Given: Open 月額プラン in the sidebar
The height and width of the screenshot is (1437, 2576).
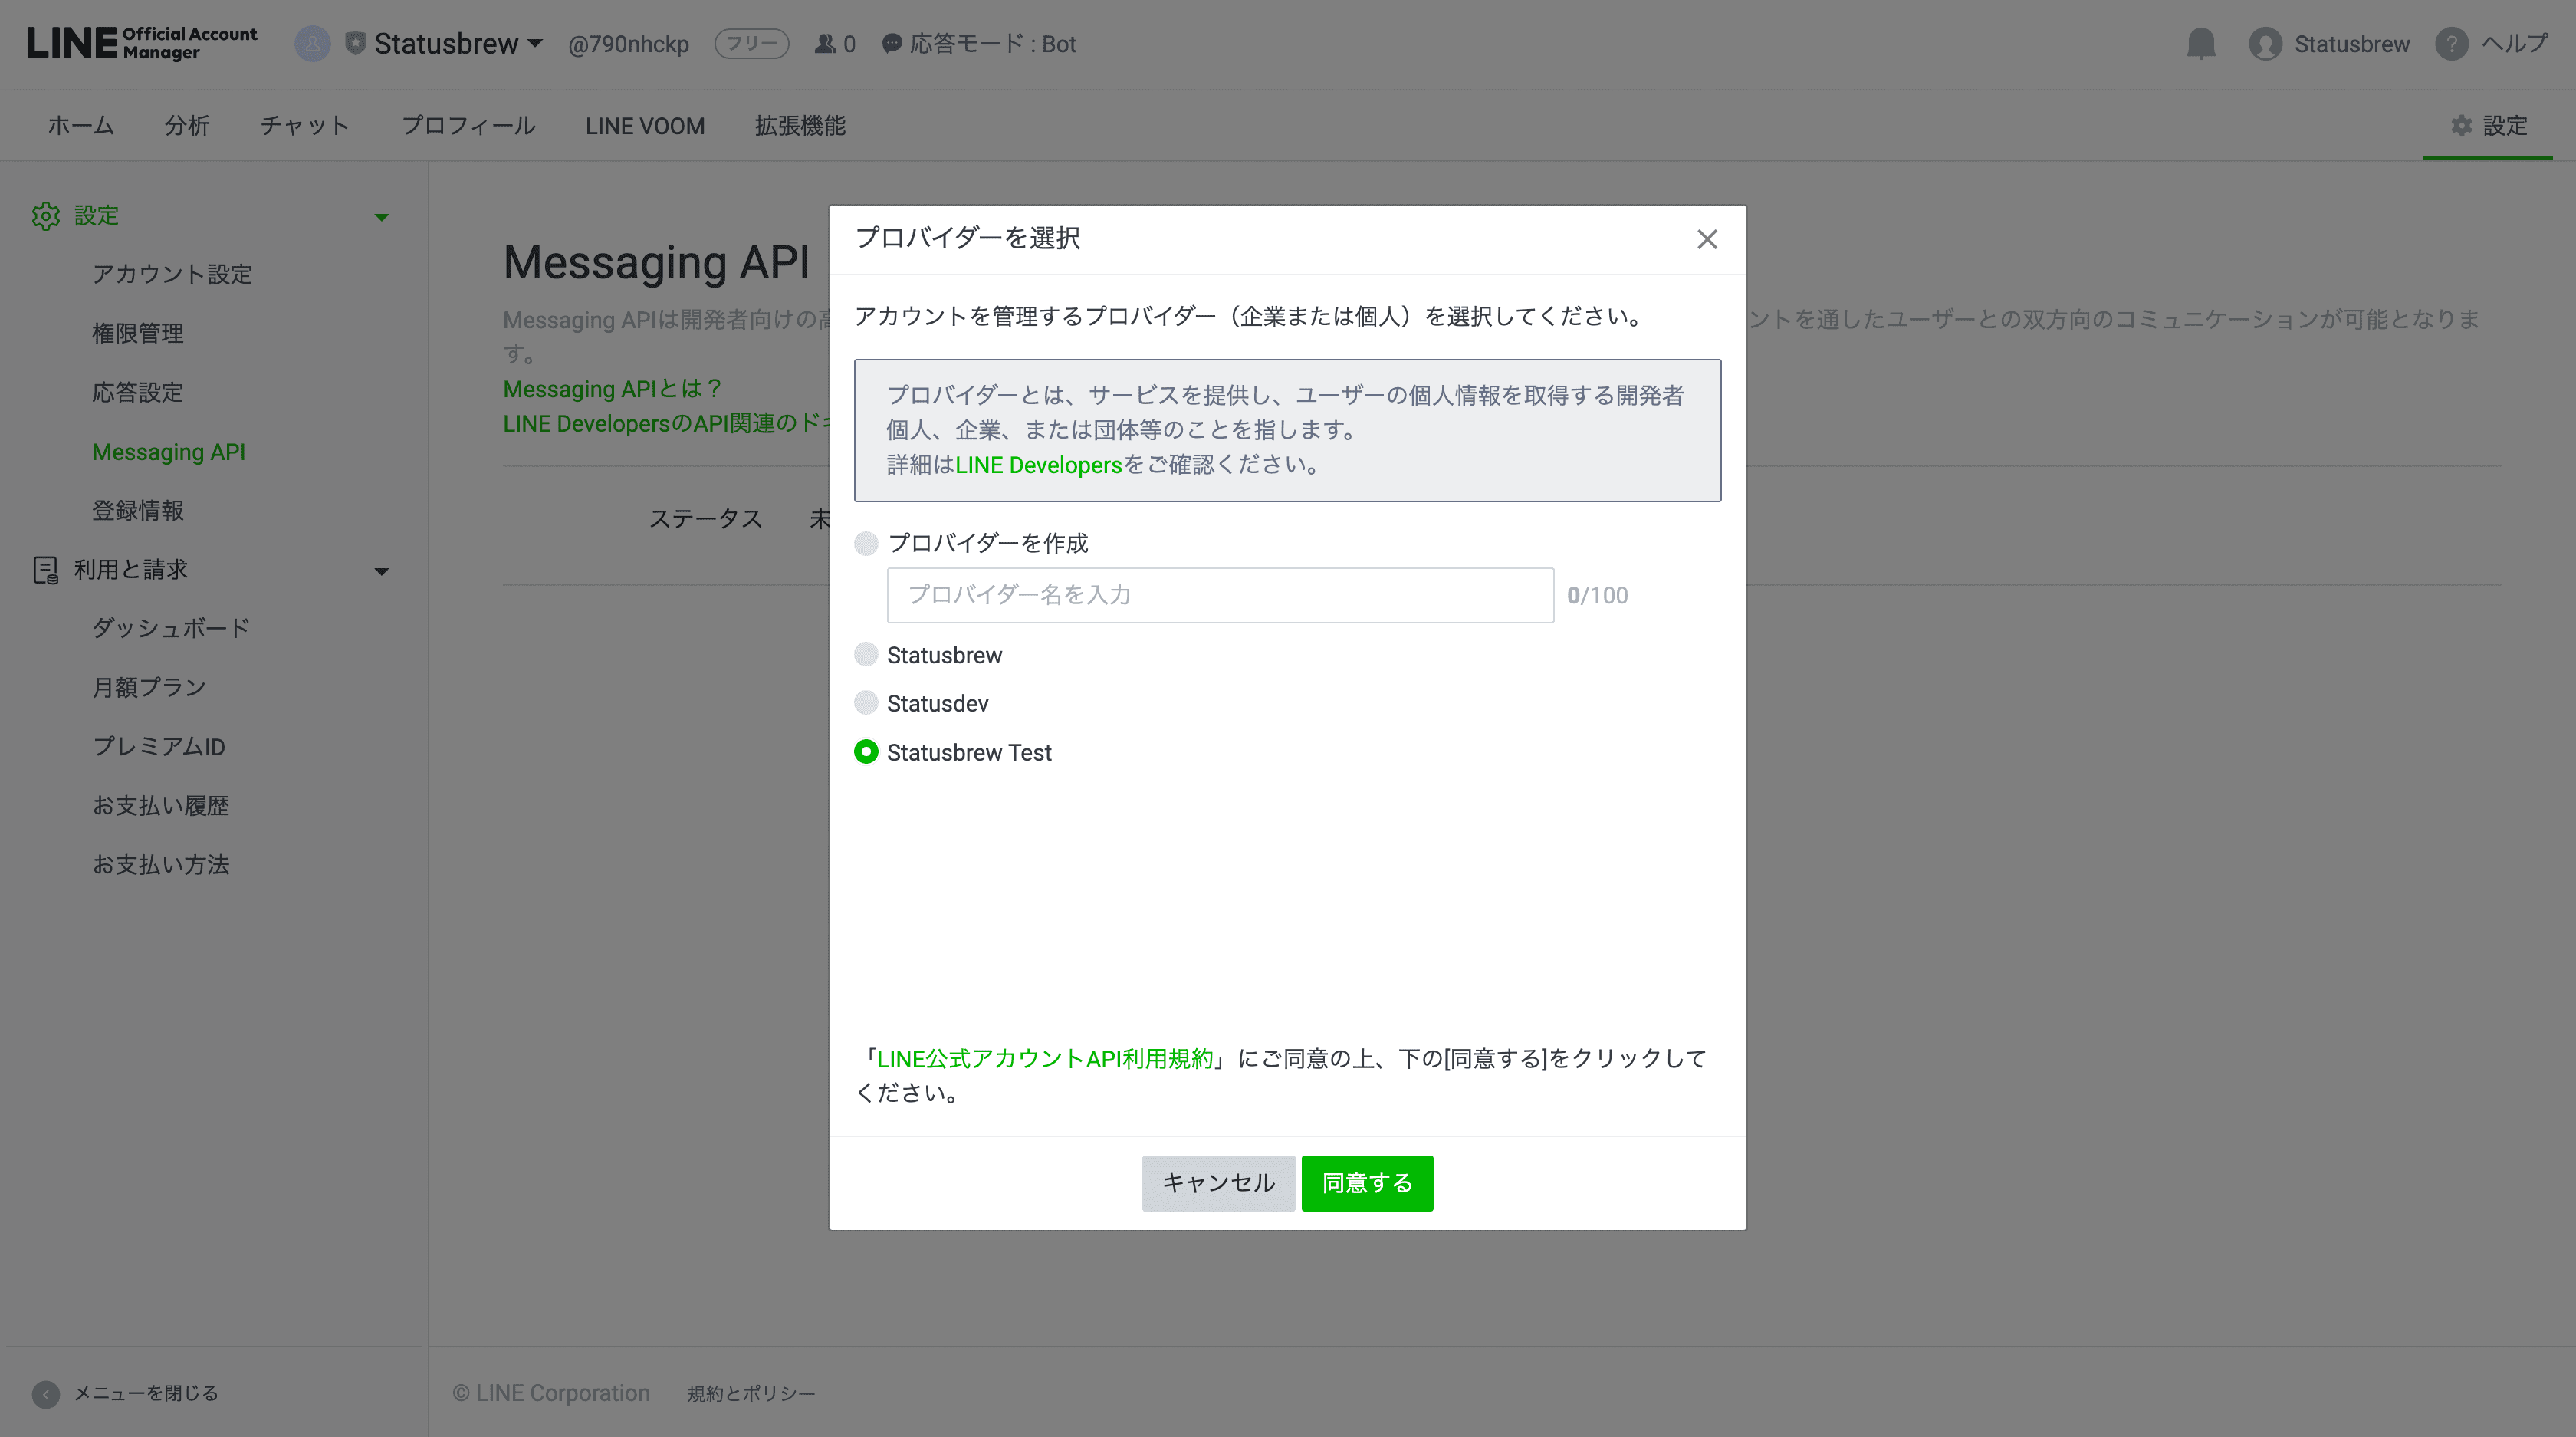Looking at the screenshot, I should pos(149,687).
